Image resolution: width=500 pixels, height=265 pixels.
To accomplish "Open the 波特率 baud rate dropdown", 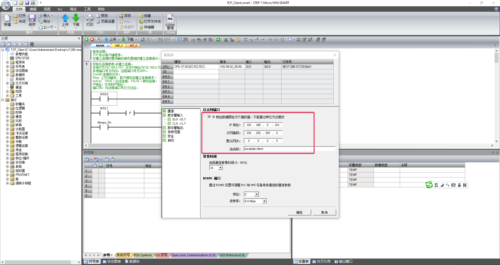I will [264, 201].
